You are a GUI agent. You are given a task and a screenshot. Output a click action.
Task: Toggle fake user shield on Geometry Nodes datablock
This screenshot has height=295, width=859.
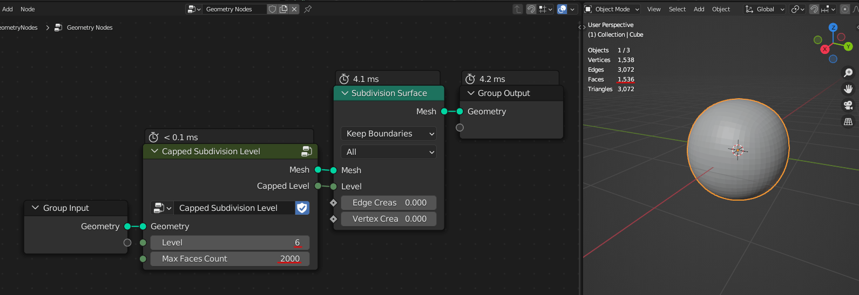tap(273, 9)
